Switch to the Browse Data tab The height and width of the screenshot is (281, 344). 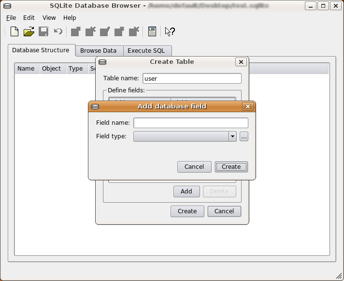(98, 50)
